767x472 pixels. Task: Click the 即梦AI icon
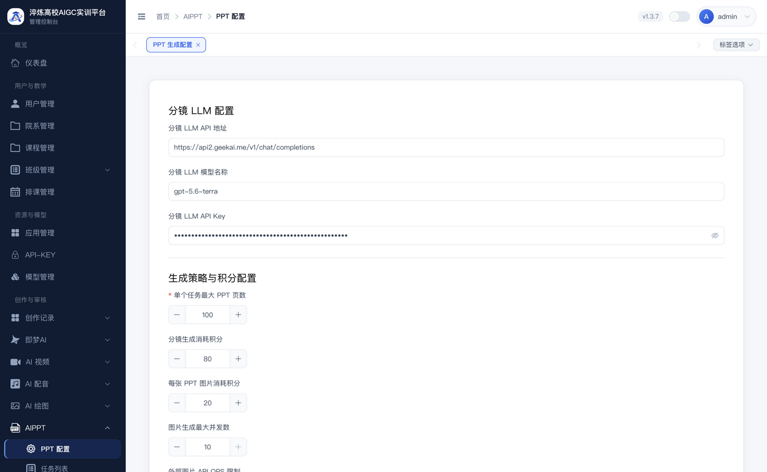click(15, 340)
